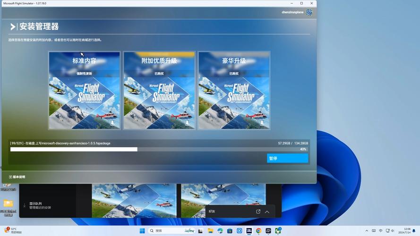This screenshot has width=420, height=236.
Task: Open the dark cloud app taskbar icon
Action: click(268, 231)
